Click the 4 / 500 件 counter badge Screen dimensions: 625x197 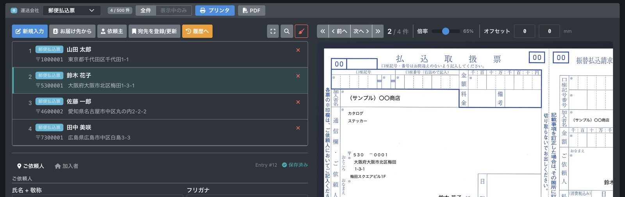click(120, 11)
